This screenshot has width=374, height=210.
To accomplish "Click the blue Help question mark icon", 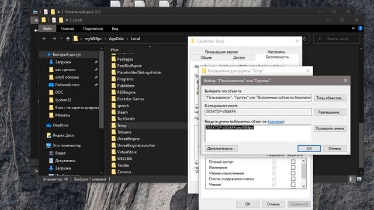I will click(360, 29).
